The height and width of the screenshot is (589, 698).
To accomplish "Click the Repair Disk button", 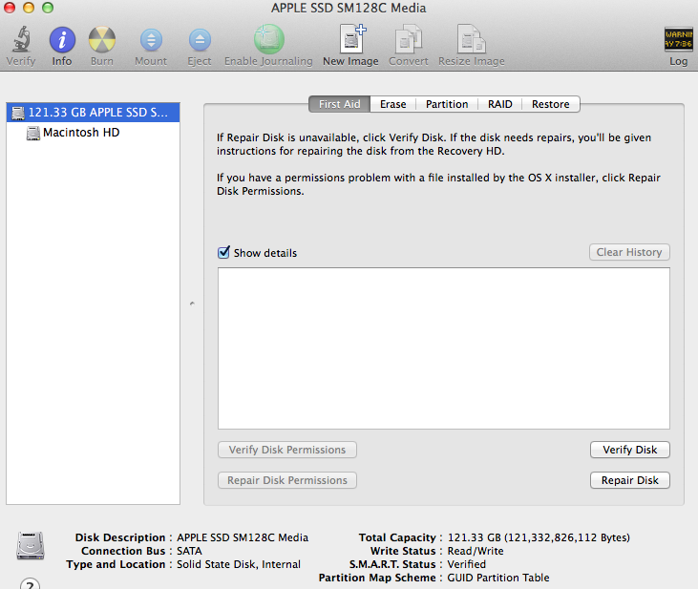I will (630, 480).
